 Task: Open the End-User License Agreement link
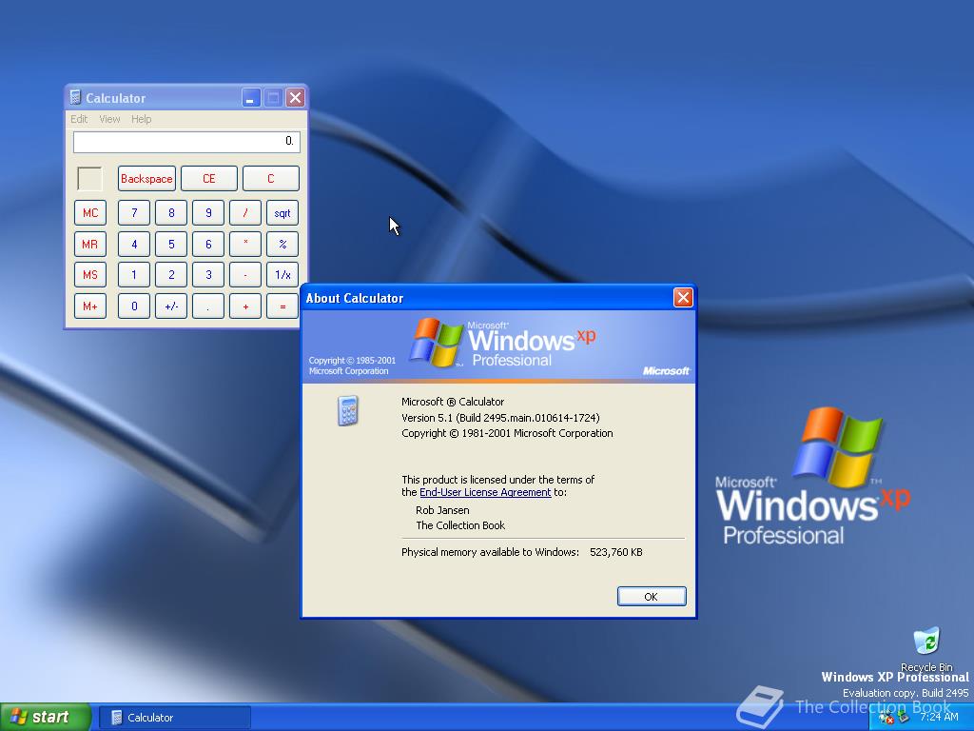point(485,492)
